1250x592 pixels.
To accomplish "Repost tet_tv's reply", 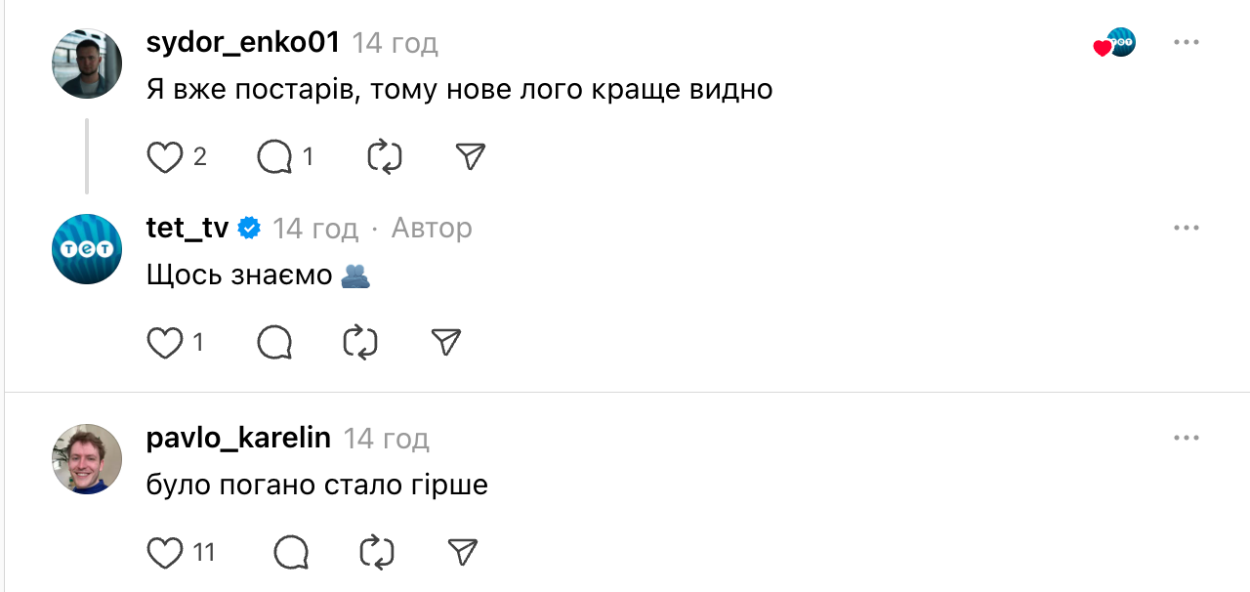I will pyautogui.click(x=360, y=342).
